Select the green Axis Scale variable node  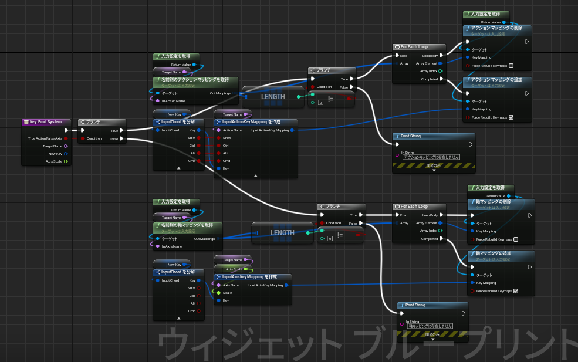(x=233, y=269)
